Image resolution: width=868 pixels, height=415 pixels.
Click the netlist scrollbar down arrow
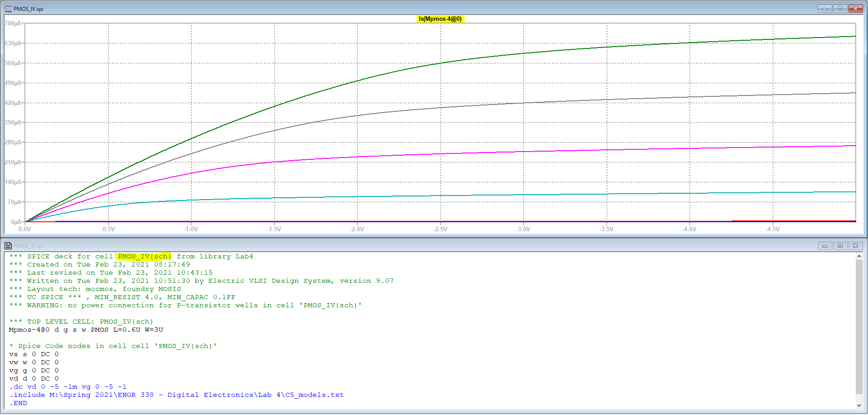pyautogui.click(x=859, y=405)
